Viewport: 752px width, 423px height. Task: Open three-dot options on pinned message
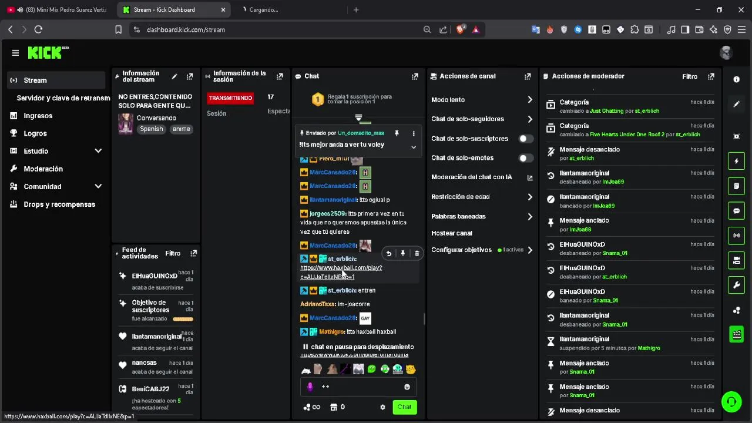413,133
